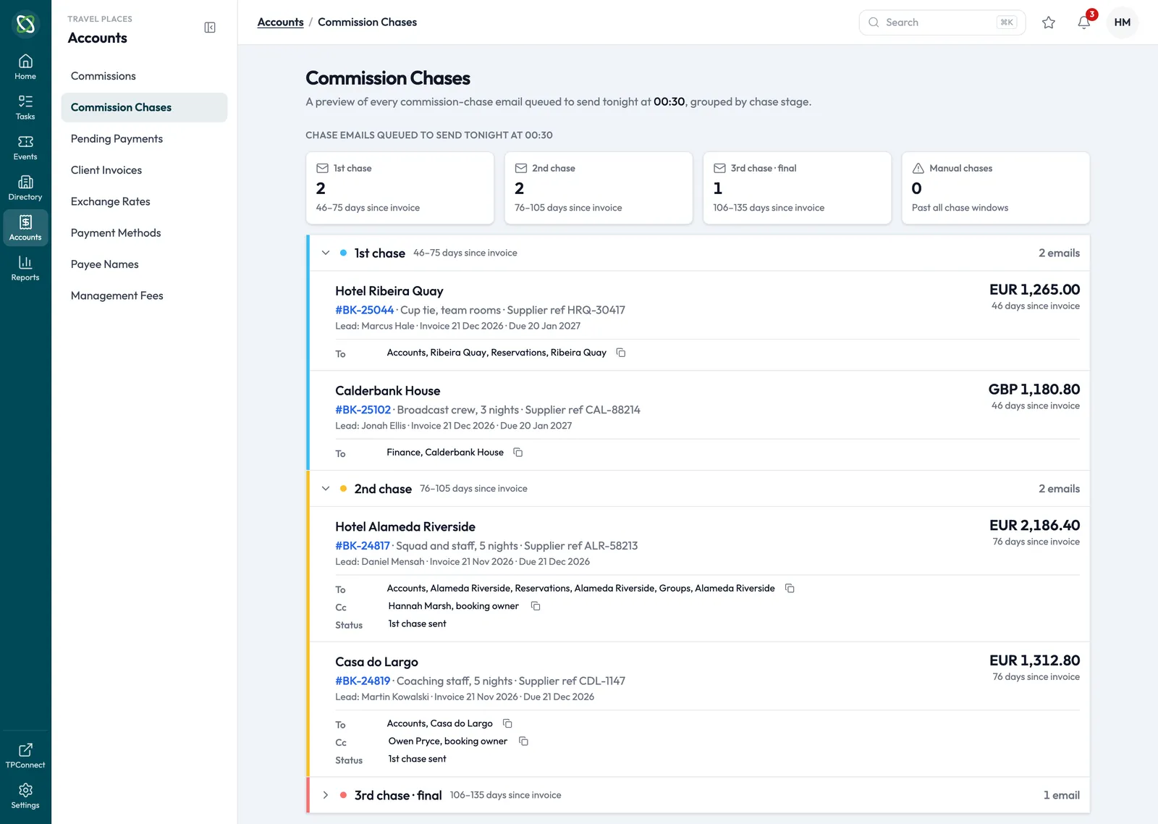Copy Hannah Marsh Cc address
This screenshot has width=1158, height=824.
click(x=536, y=606)
